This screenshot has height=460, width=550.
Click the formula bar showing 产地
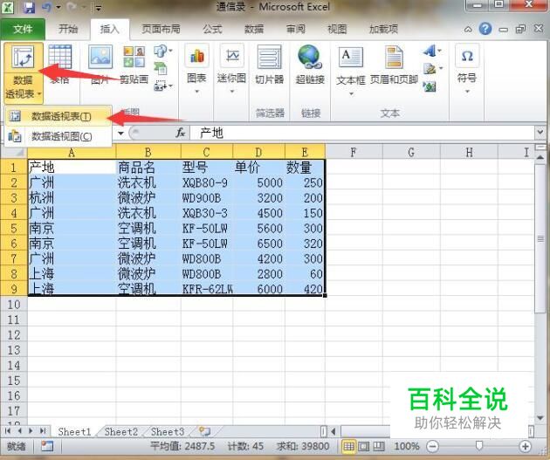361,133
